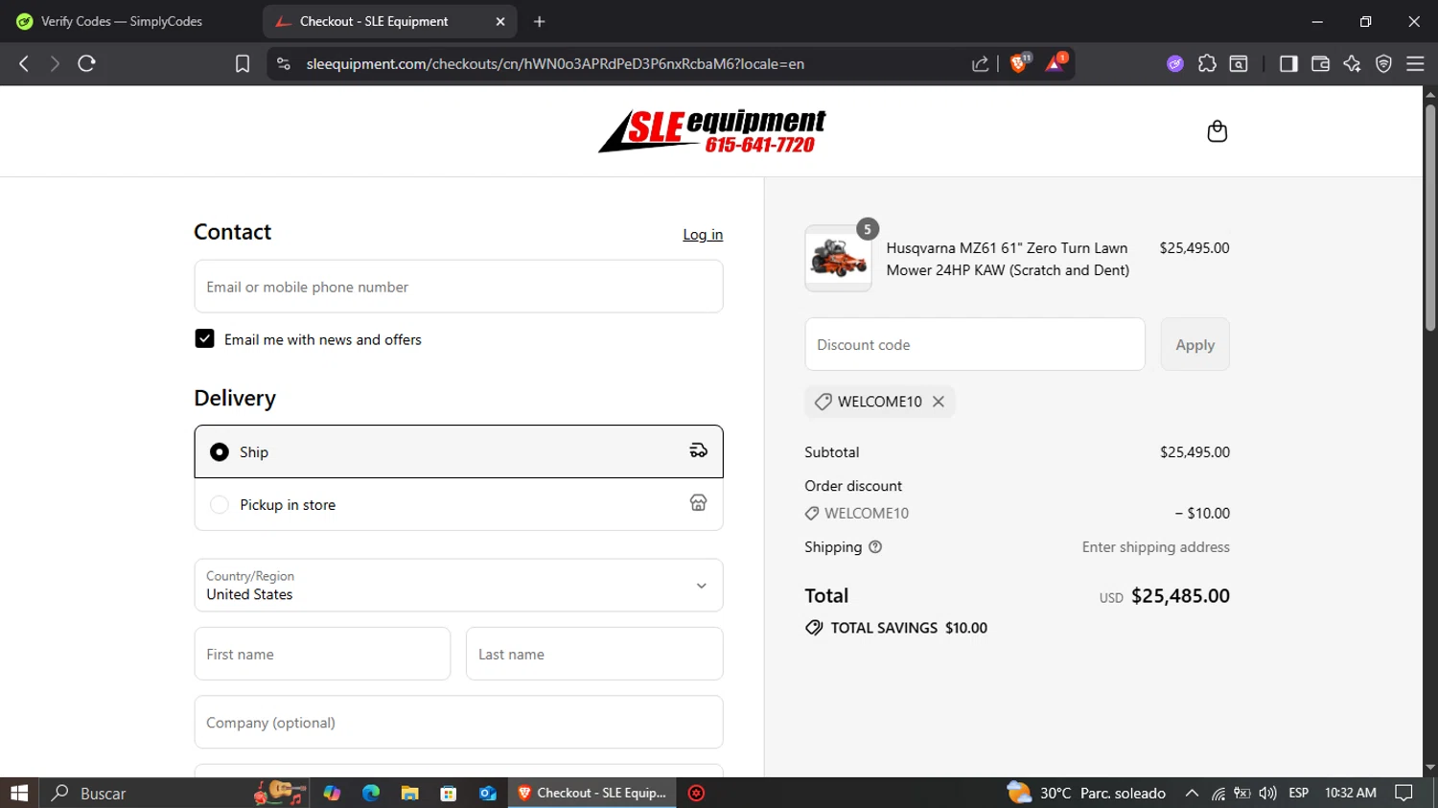Open the weather widget 30°C Parc. soleado
The height and width of the screenshot is (808, 1438).
click(x=1086, y=793)
